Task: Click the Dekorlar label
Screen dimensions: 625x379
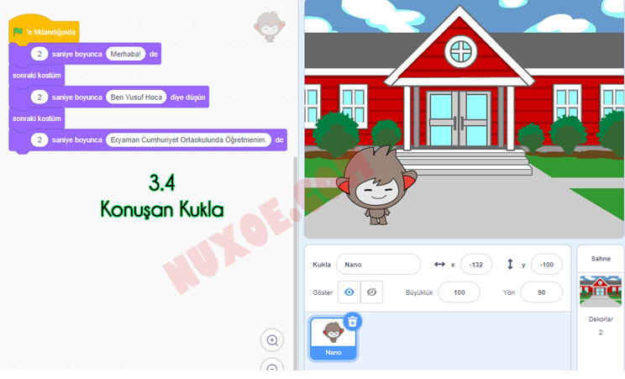Action: [x=601, y=319]
